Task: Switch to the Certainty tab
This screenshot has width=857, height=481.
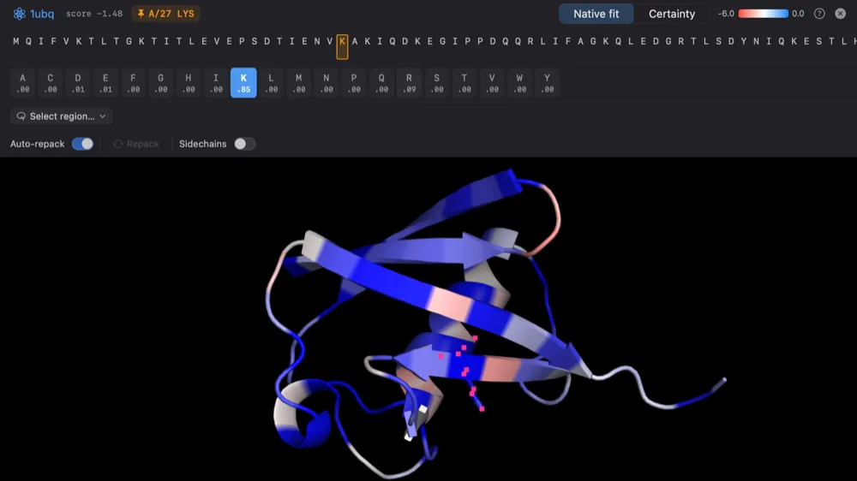Action: 672,14
